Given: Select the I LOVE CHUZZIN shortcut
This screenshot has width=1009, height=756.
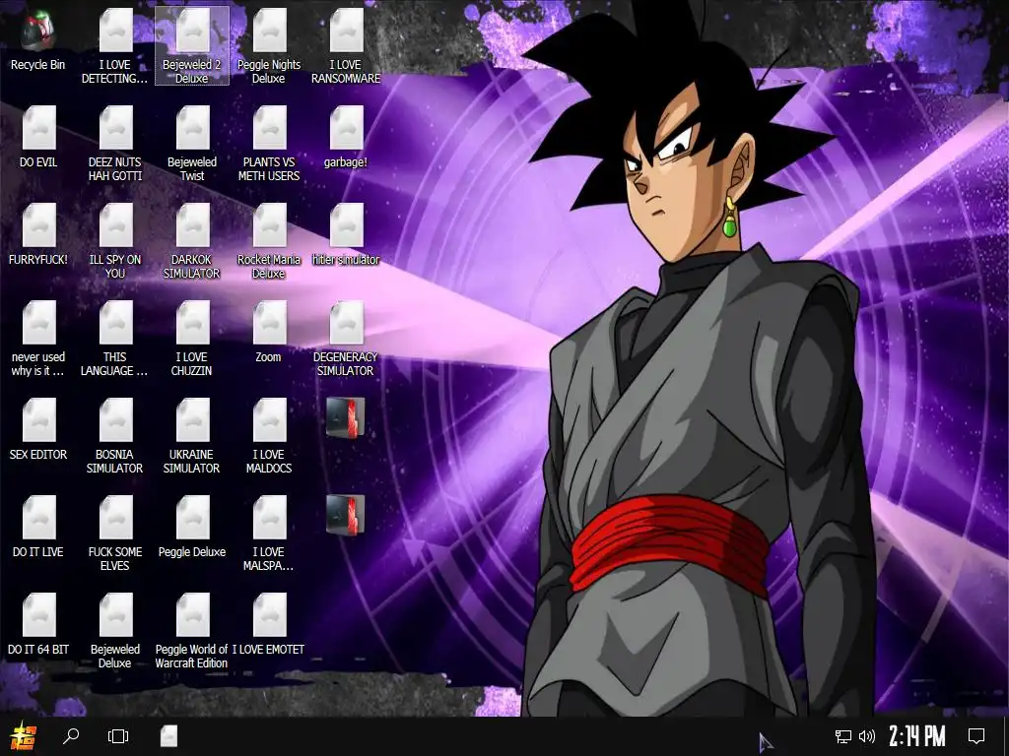Looking at the screenshot, I should point(192,339).
